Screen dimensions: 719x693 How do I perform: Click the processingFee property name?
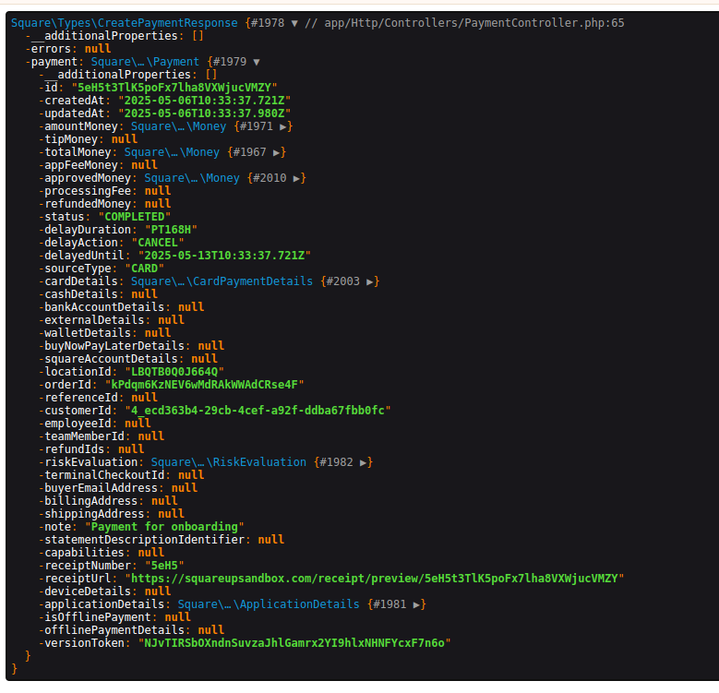coord(88,191)
